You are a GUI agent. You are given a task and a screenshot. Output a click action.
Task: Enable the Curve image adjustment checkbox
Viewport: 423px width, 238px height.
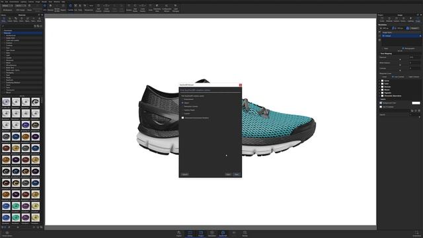tap(382, 81)
